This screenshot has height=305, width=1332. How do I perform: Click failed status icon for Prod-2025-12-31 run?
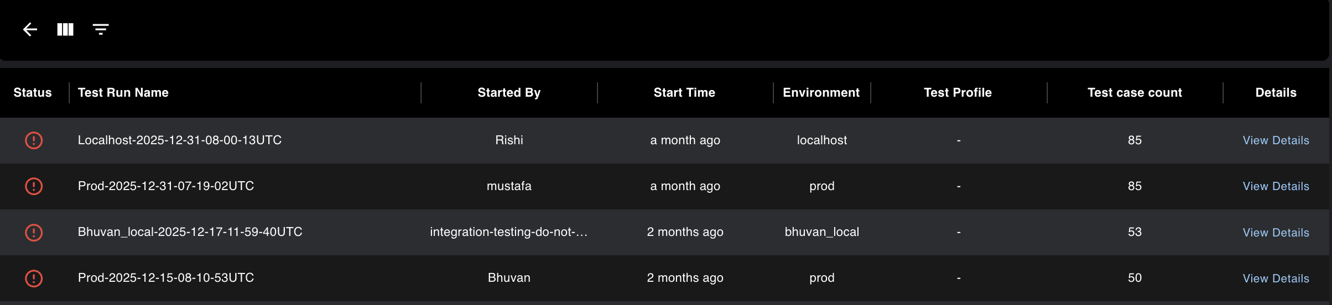34,186
